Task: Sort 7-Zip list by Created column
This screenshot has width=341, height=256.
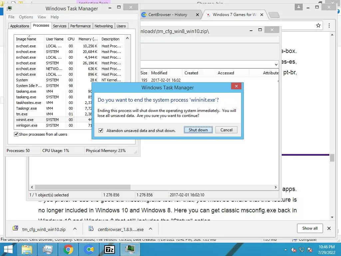Action: tap(198, 73)
